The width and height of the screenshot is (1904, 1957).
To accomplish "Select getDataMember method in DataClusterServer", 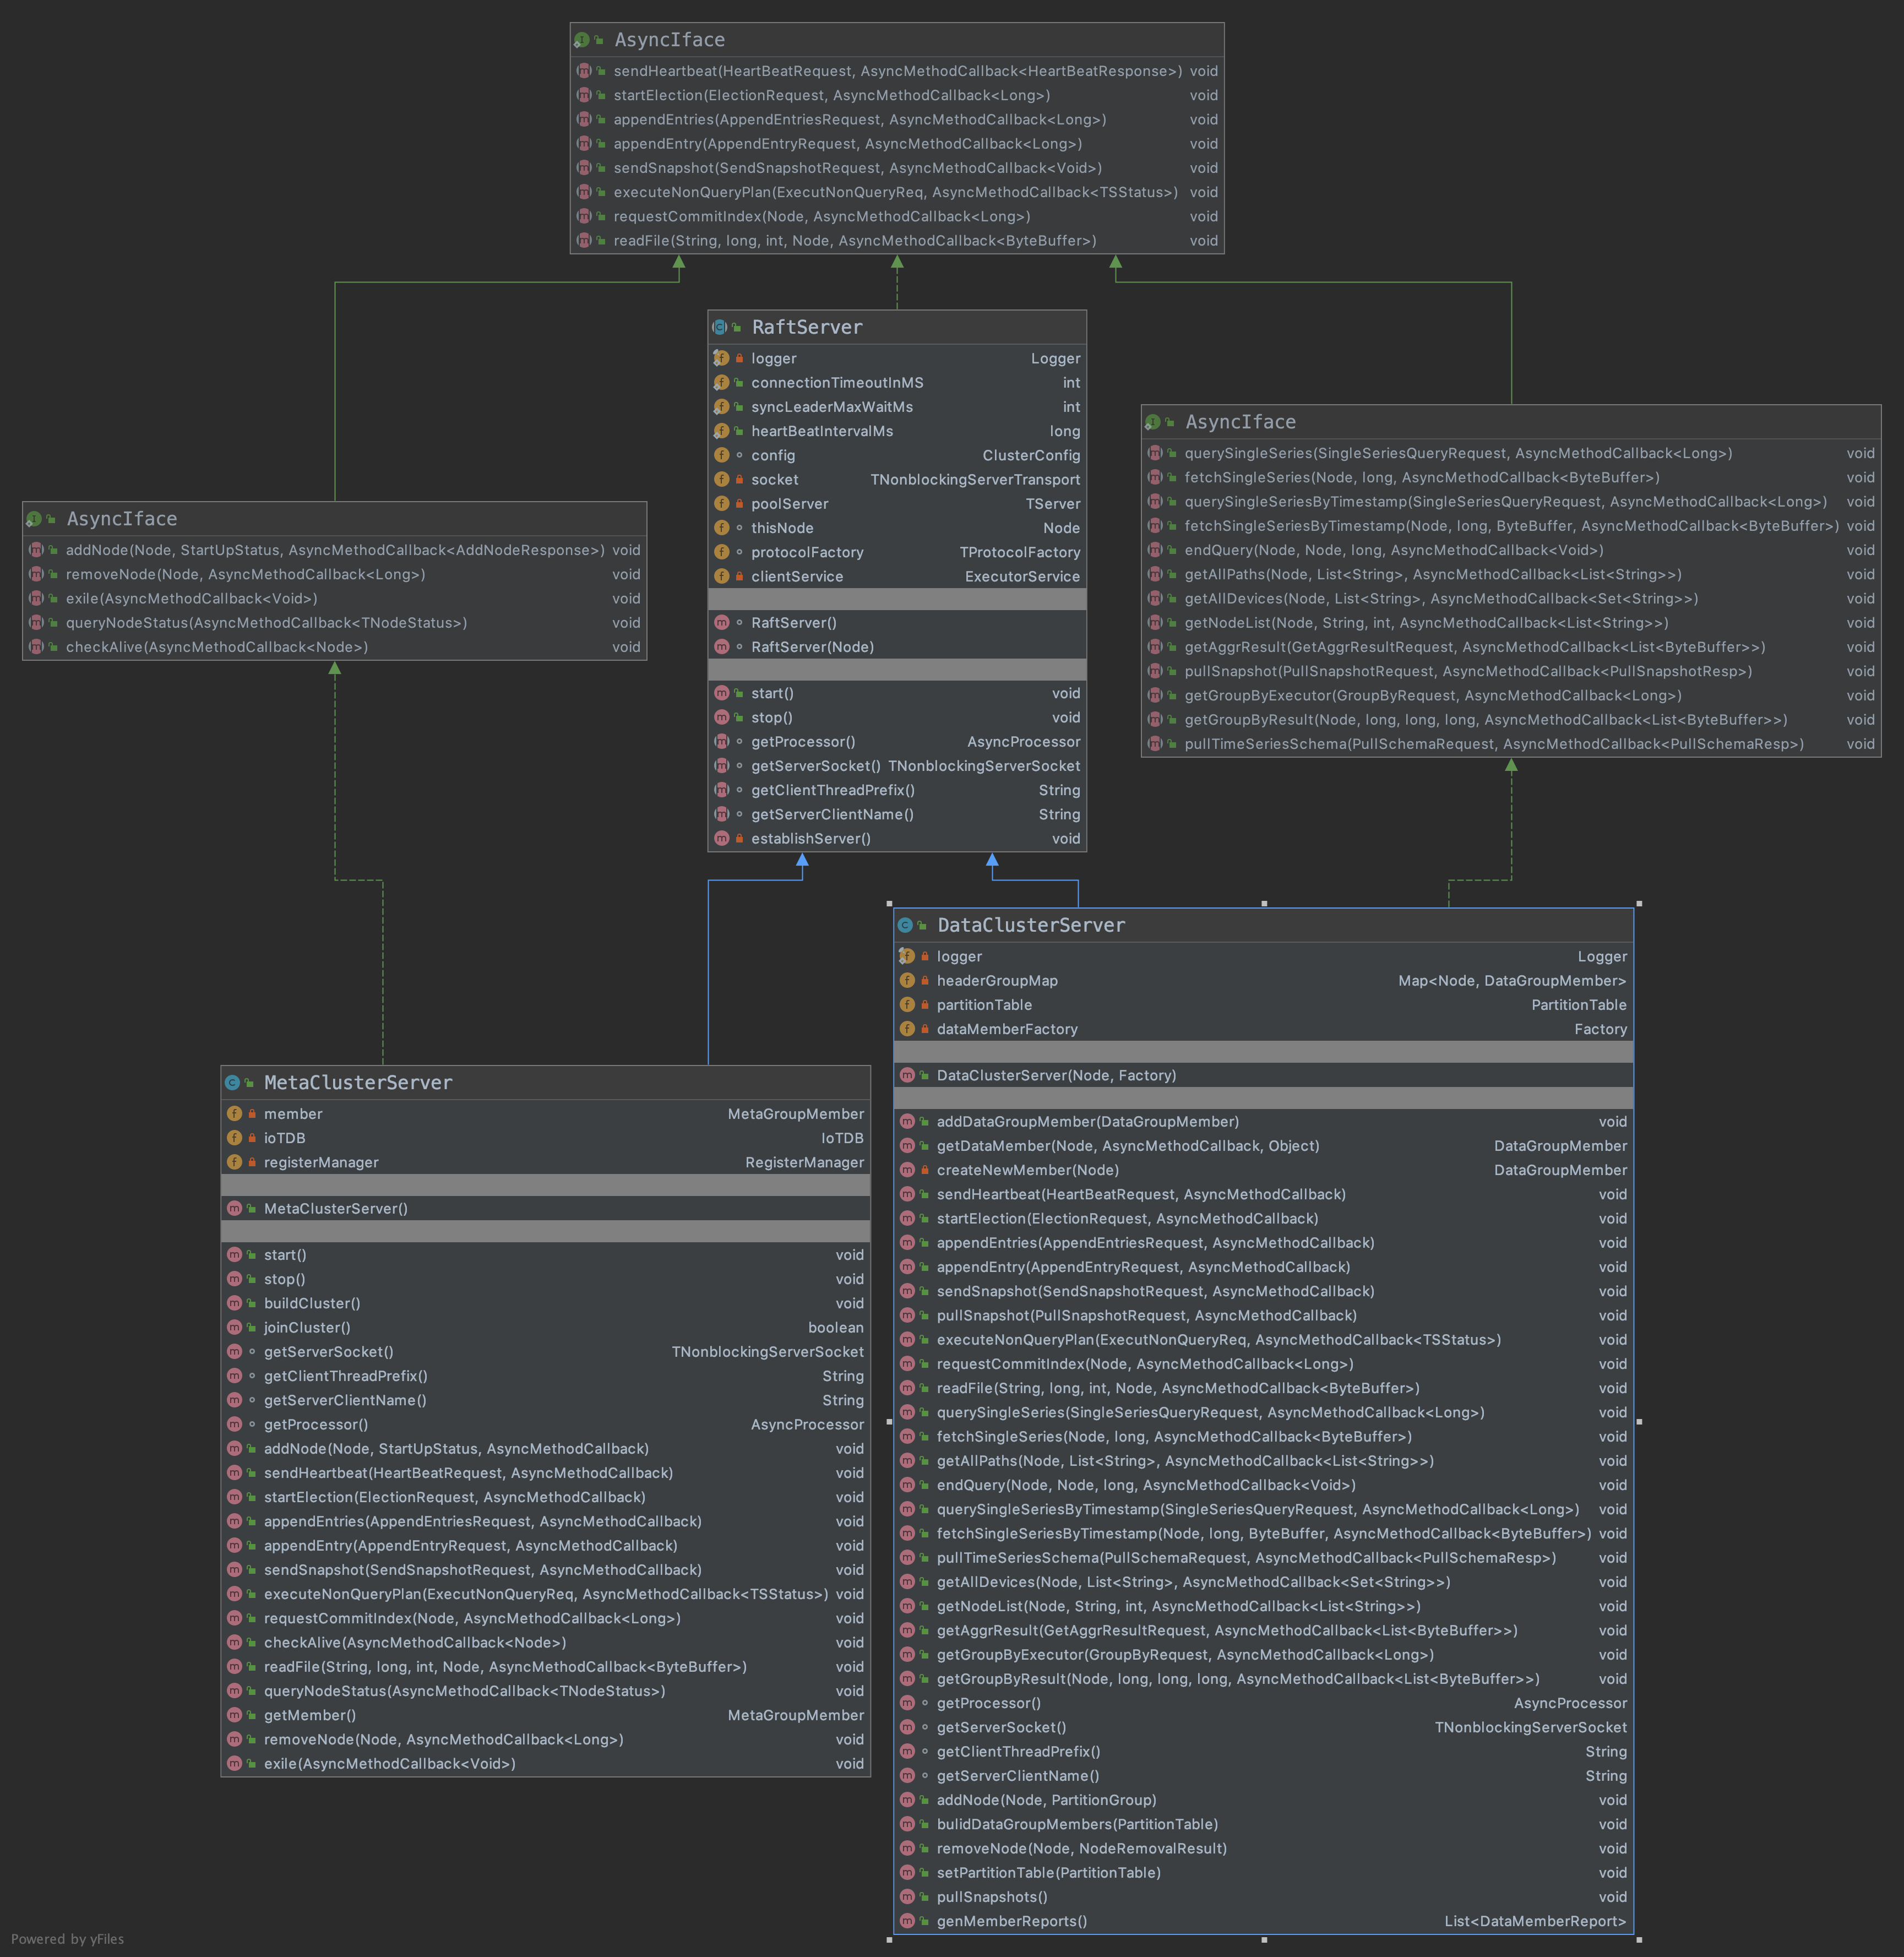I will pyautogui.click(x=1264, y=1146).
